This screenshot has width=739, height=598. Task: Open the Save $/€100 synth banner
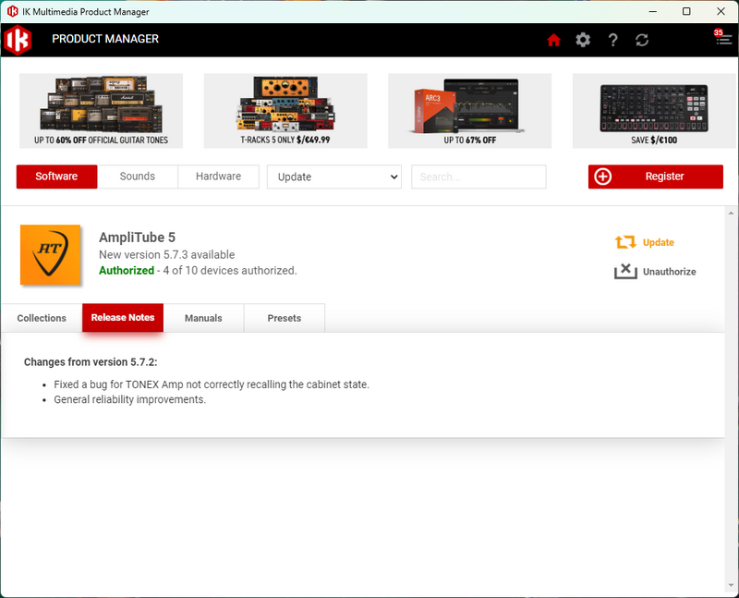tap(654, 111)
